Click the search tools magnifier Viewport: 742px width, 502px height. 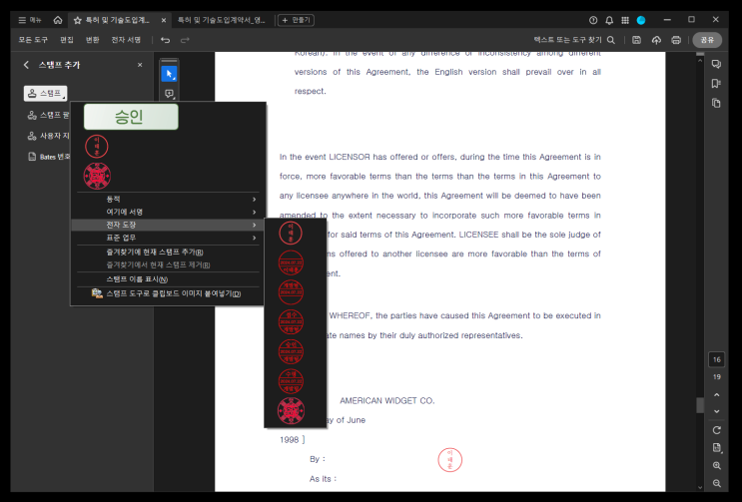coord(611,40)
